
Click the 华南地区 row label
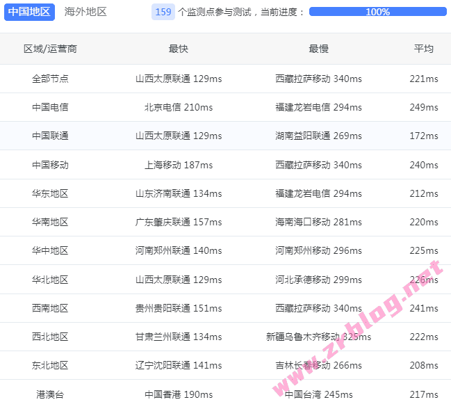(50, 222)
